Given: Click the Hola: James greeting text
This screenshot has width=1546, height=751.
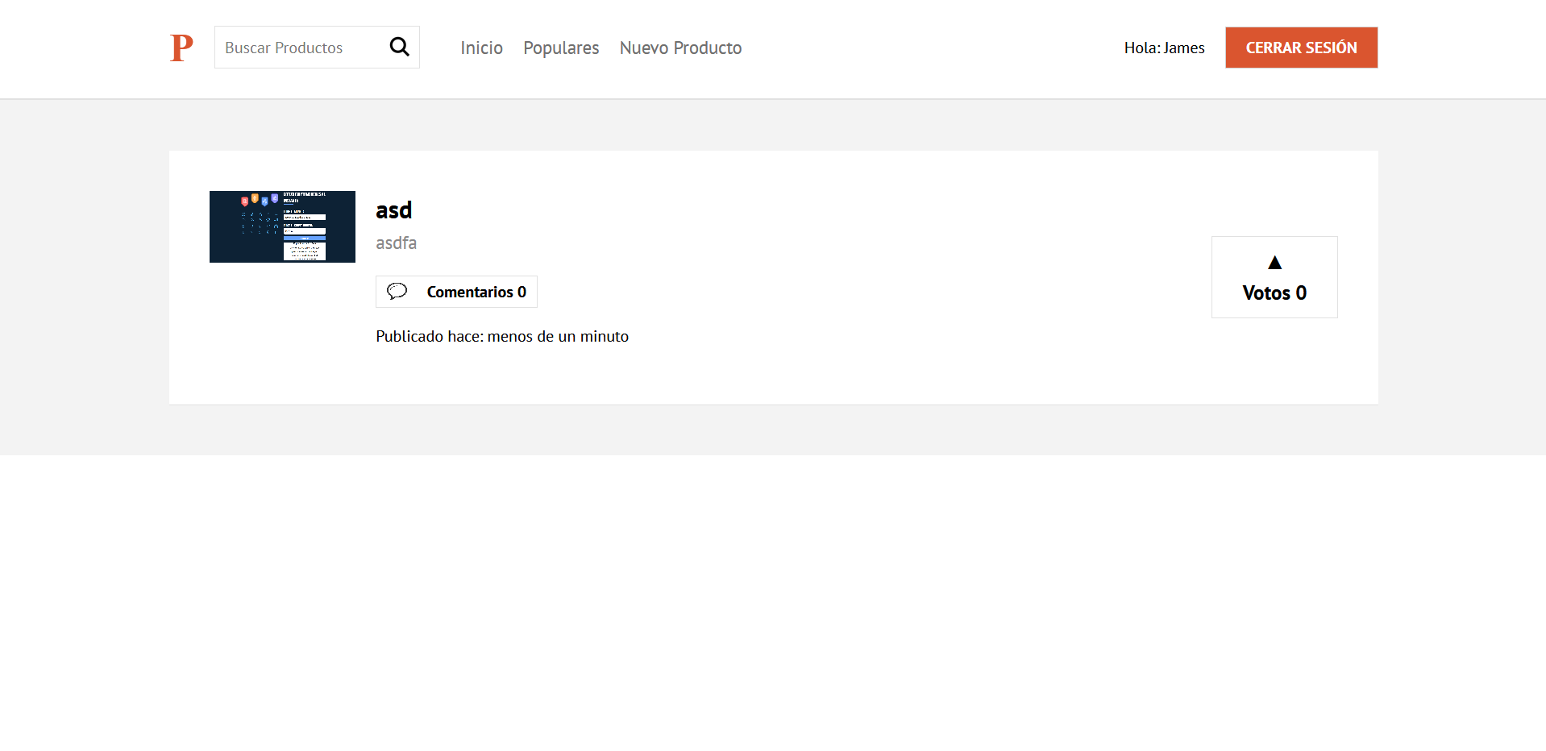Looking at the screenshot, I should click(x=1164, y=48).
